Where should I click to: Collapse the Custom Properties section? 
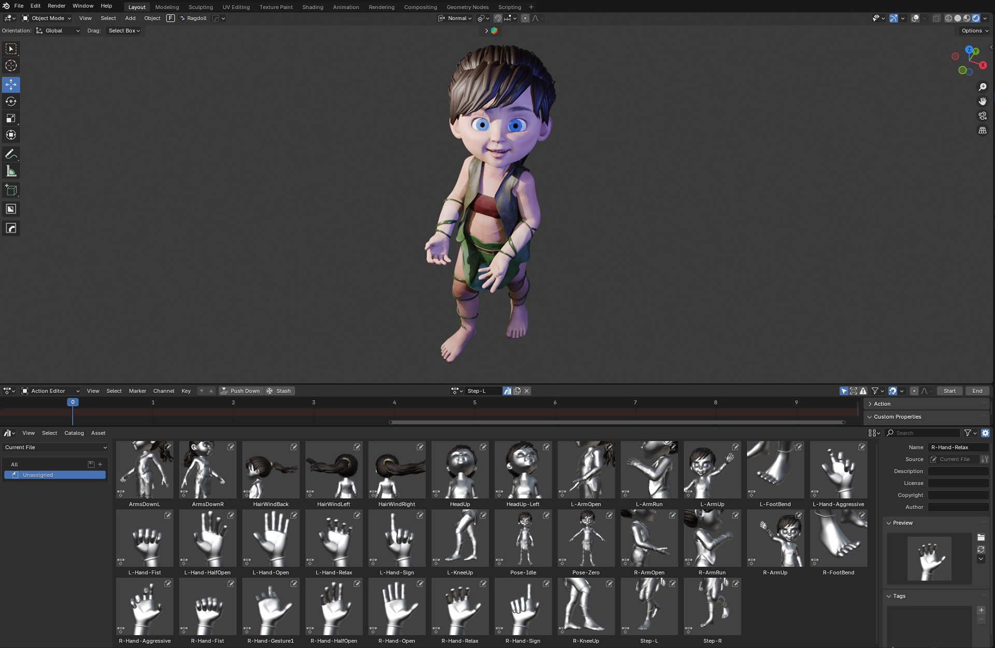point(898,416)
